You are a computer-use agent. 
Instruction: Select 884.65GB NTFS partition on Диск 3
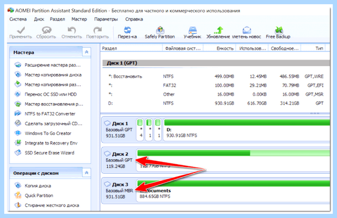tap(233, 191)
